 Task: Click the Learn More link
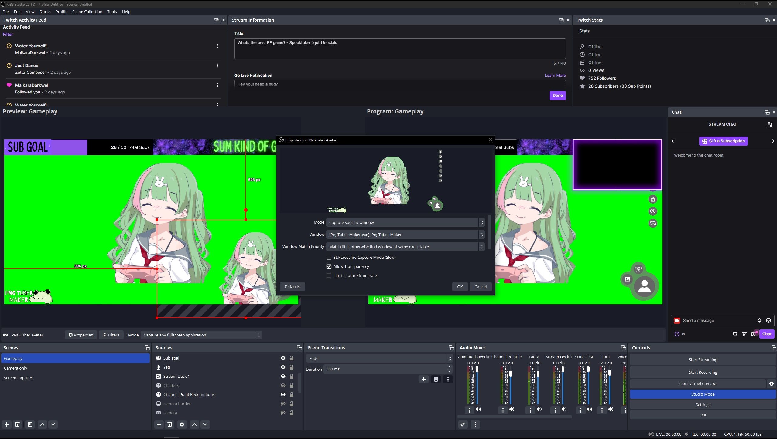[x=555, y=75]
